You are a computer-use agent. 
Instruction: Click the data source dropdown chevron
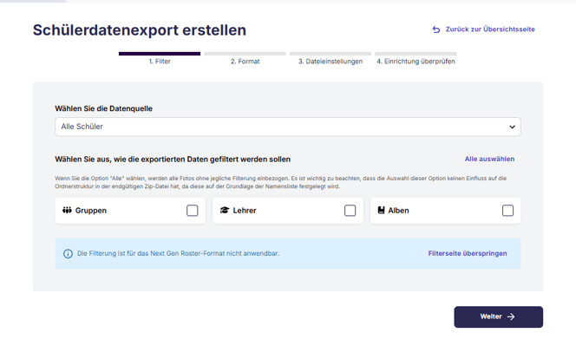click(512, 127)
